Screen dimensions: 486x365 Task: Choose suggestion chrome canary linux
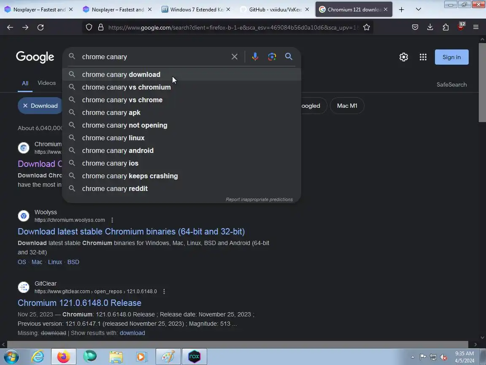pyautogui.click(x=182, y=138)
